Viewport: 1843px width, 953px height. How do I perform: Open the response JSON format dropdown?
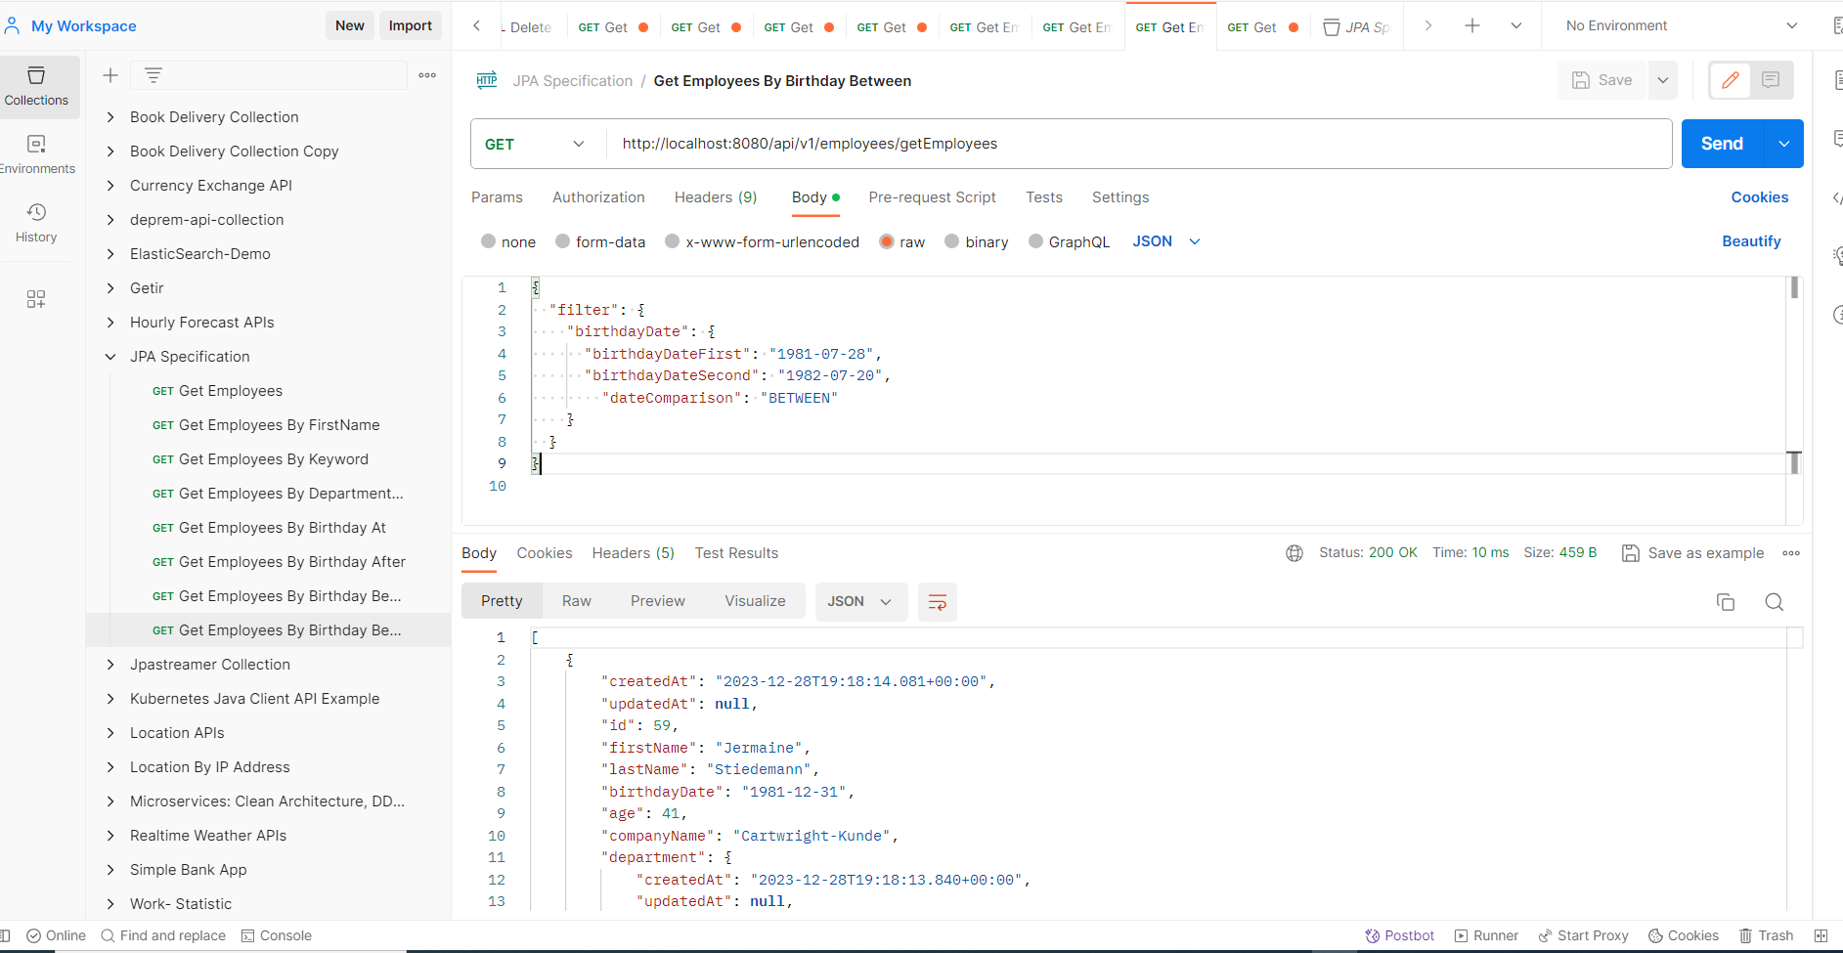[860, 602]
